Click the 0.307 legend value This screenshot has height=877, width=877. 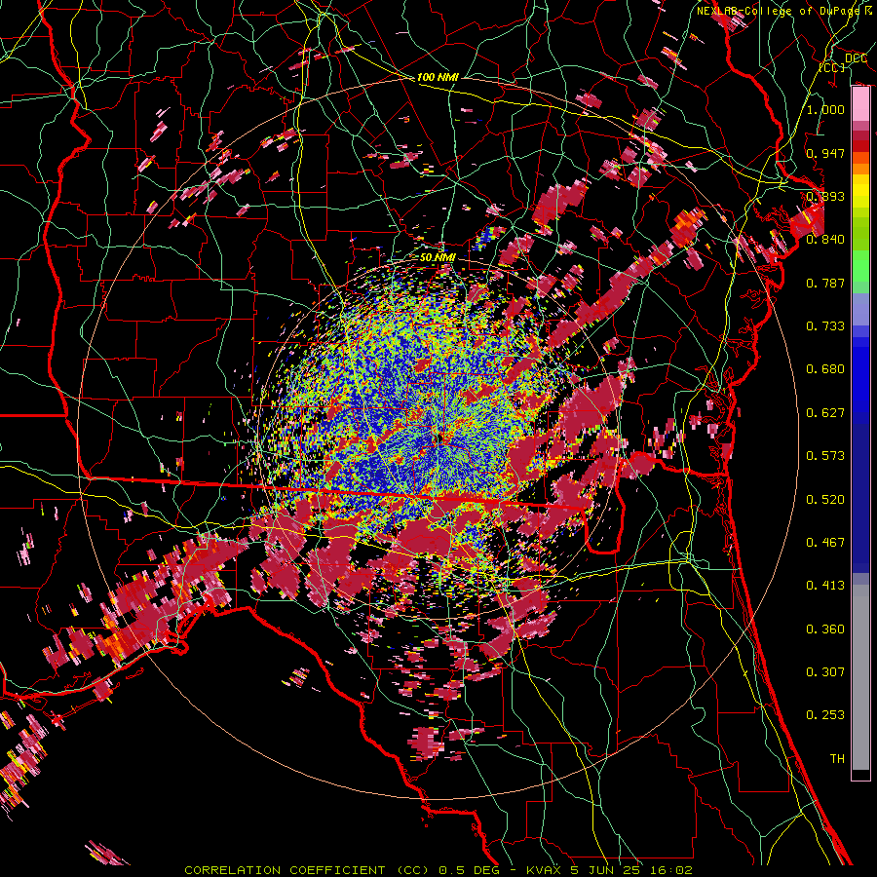click(x=825, y=672)
